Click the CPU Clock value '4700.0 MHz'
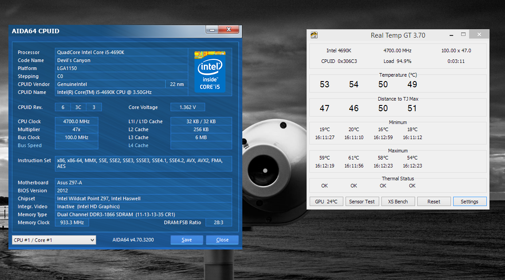Viewport: 505px width, 280px height. click(76, 121)
